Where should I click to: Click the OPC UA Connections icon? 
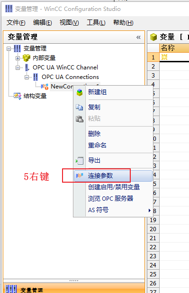click(x=36, y=77)
